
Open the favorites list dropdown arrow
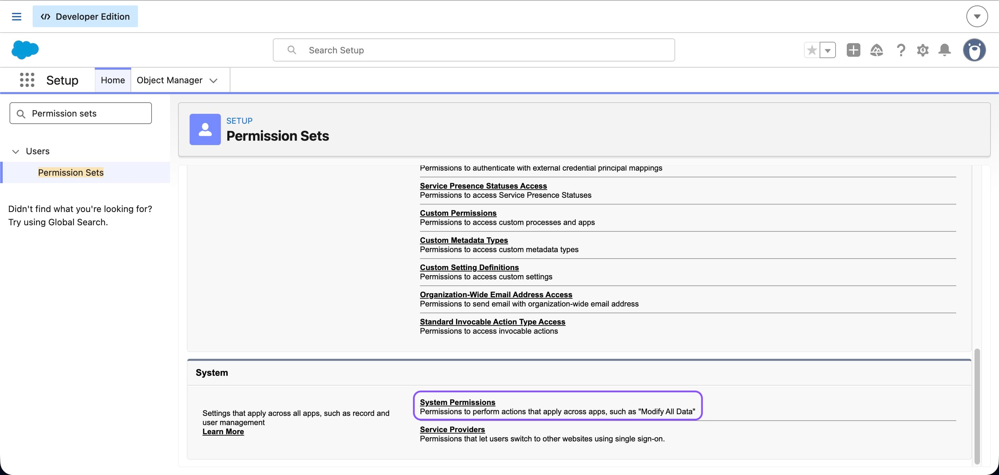(x=828, y=50)
